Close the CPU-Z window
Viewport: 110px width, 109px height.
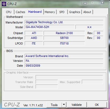102,3
